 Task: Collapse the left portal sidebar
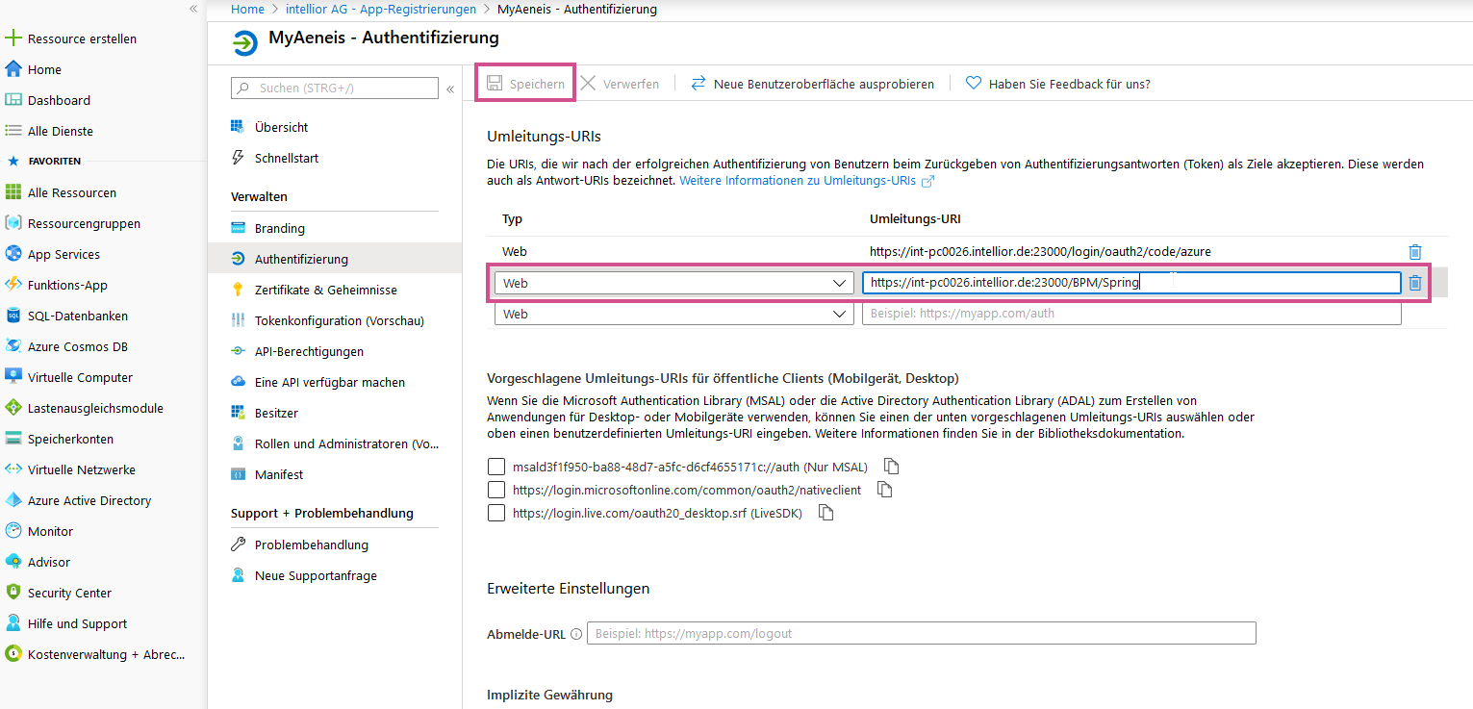193,9
